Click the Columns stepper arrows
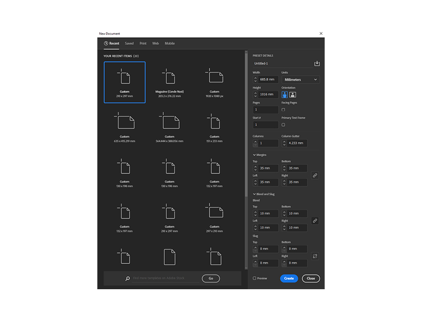Image resolution: width=422 pixels, height=323 pixels. [255, 143]
